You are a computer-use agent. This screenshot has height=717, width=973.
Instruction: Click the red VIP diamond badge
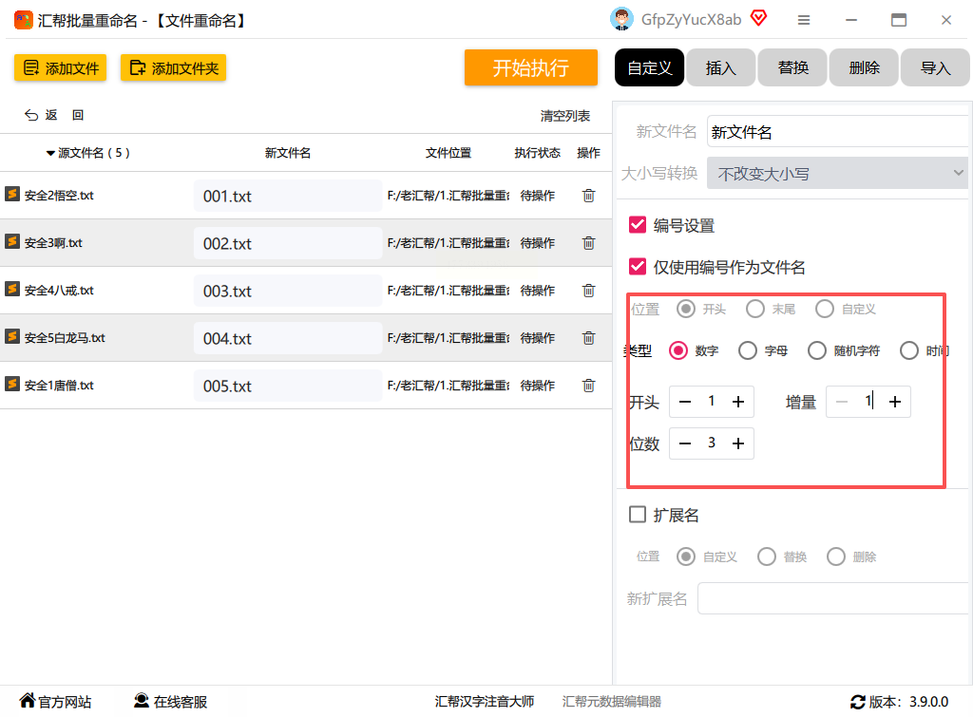758,18
